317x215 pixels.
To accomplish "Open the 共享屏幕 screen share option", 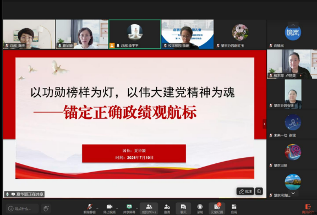I will (129, 209).
